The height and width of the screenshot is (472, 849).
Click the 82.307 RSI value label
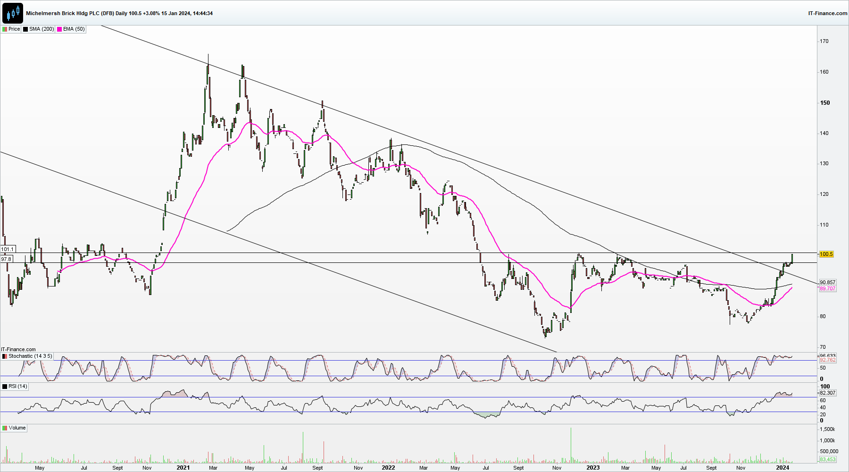point(827,393)
